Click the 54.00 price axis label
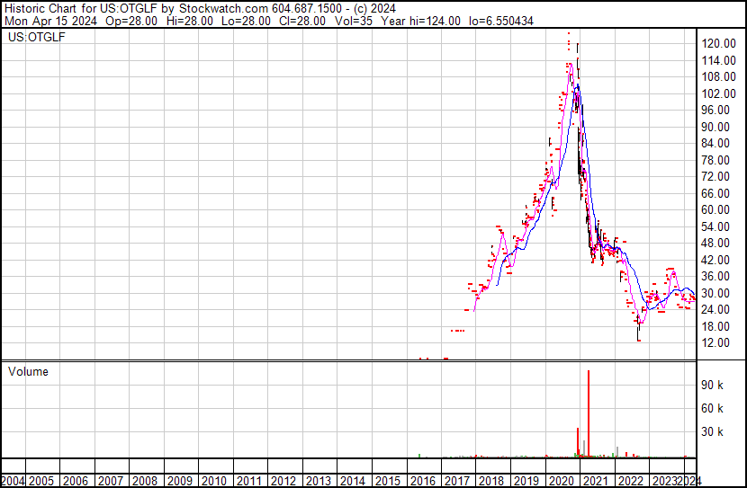Screen dimensions: 747x488 (x=715, y=226)
